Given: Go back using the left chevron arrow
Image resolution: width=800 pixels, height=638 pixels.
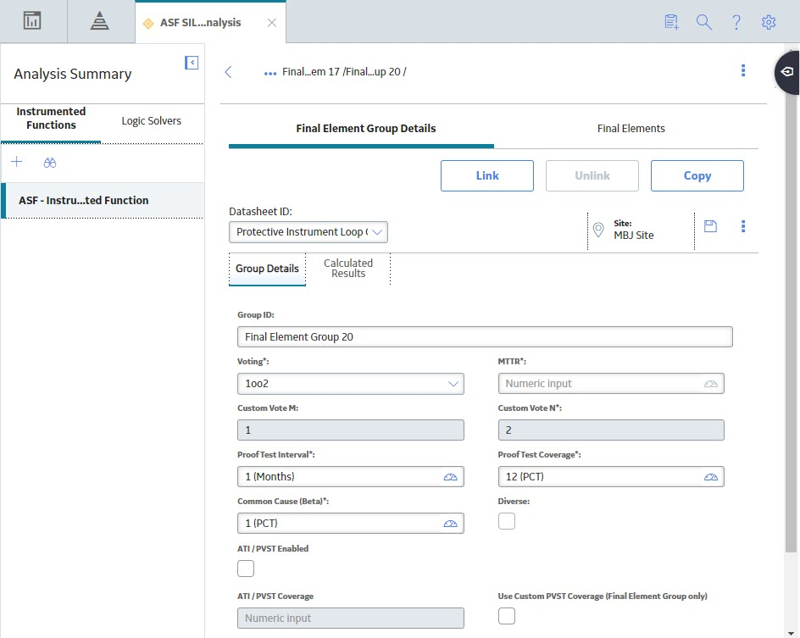Looking at the screenshot, I should pos(228,72).
